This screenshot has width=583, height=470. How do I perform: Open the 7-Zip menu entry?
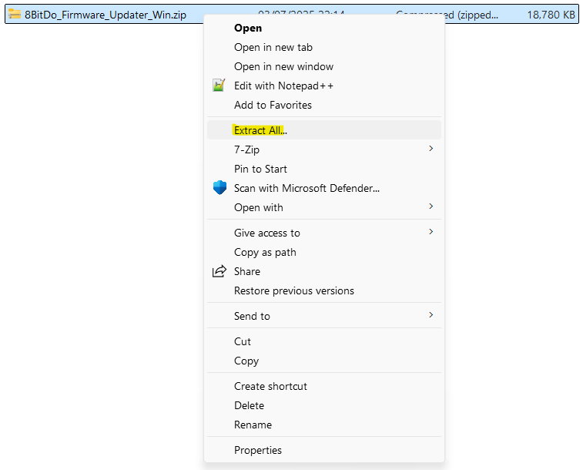point(324,149)
